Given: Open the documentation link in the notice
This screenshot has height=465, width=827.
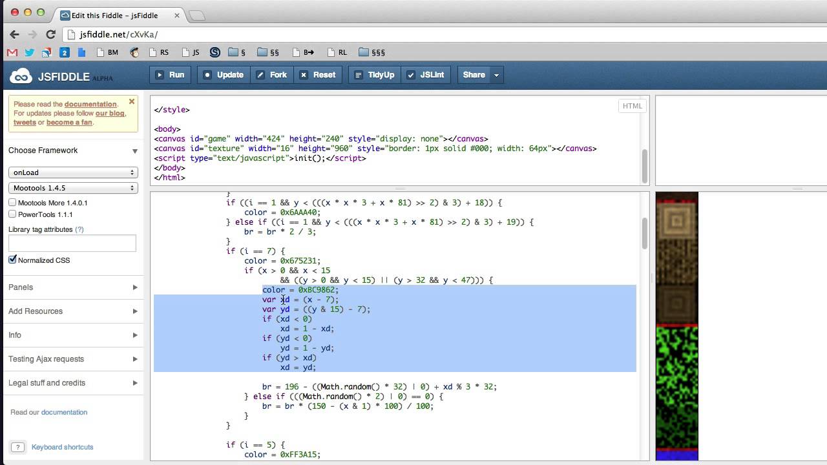Looking at the screenshot, I should (90, 104).
